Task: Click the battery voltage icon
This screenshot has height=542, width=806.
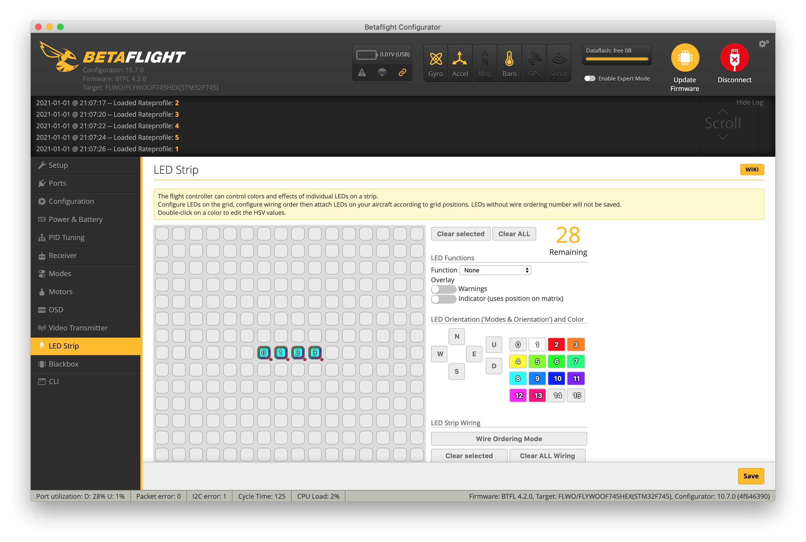Action: pos(366,55)
